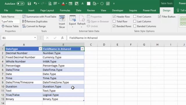Click the formula bar Enter checkmark icon
The width and height of the screenshot is (186, 105).
[55, 38]
